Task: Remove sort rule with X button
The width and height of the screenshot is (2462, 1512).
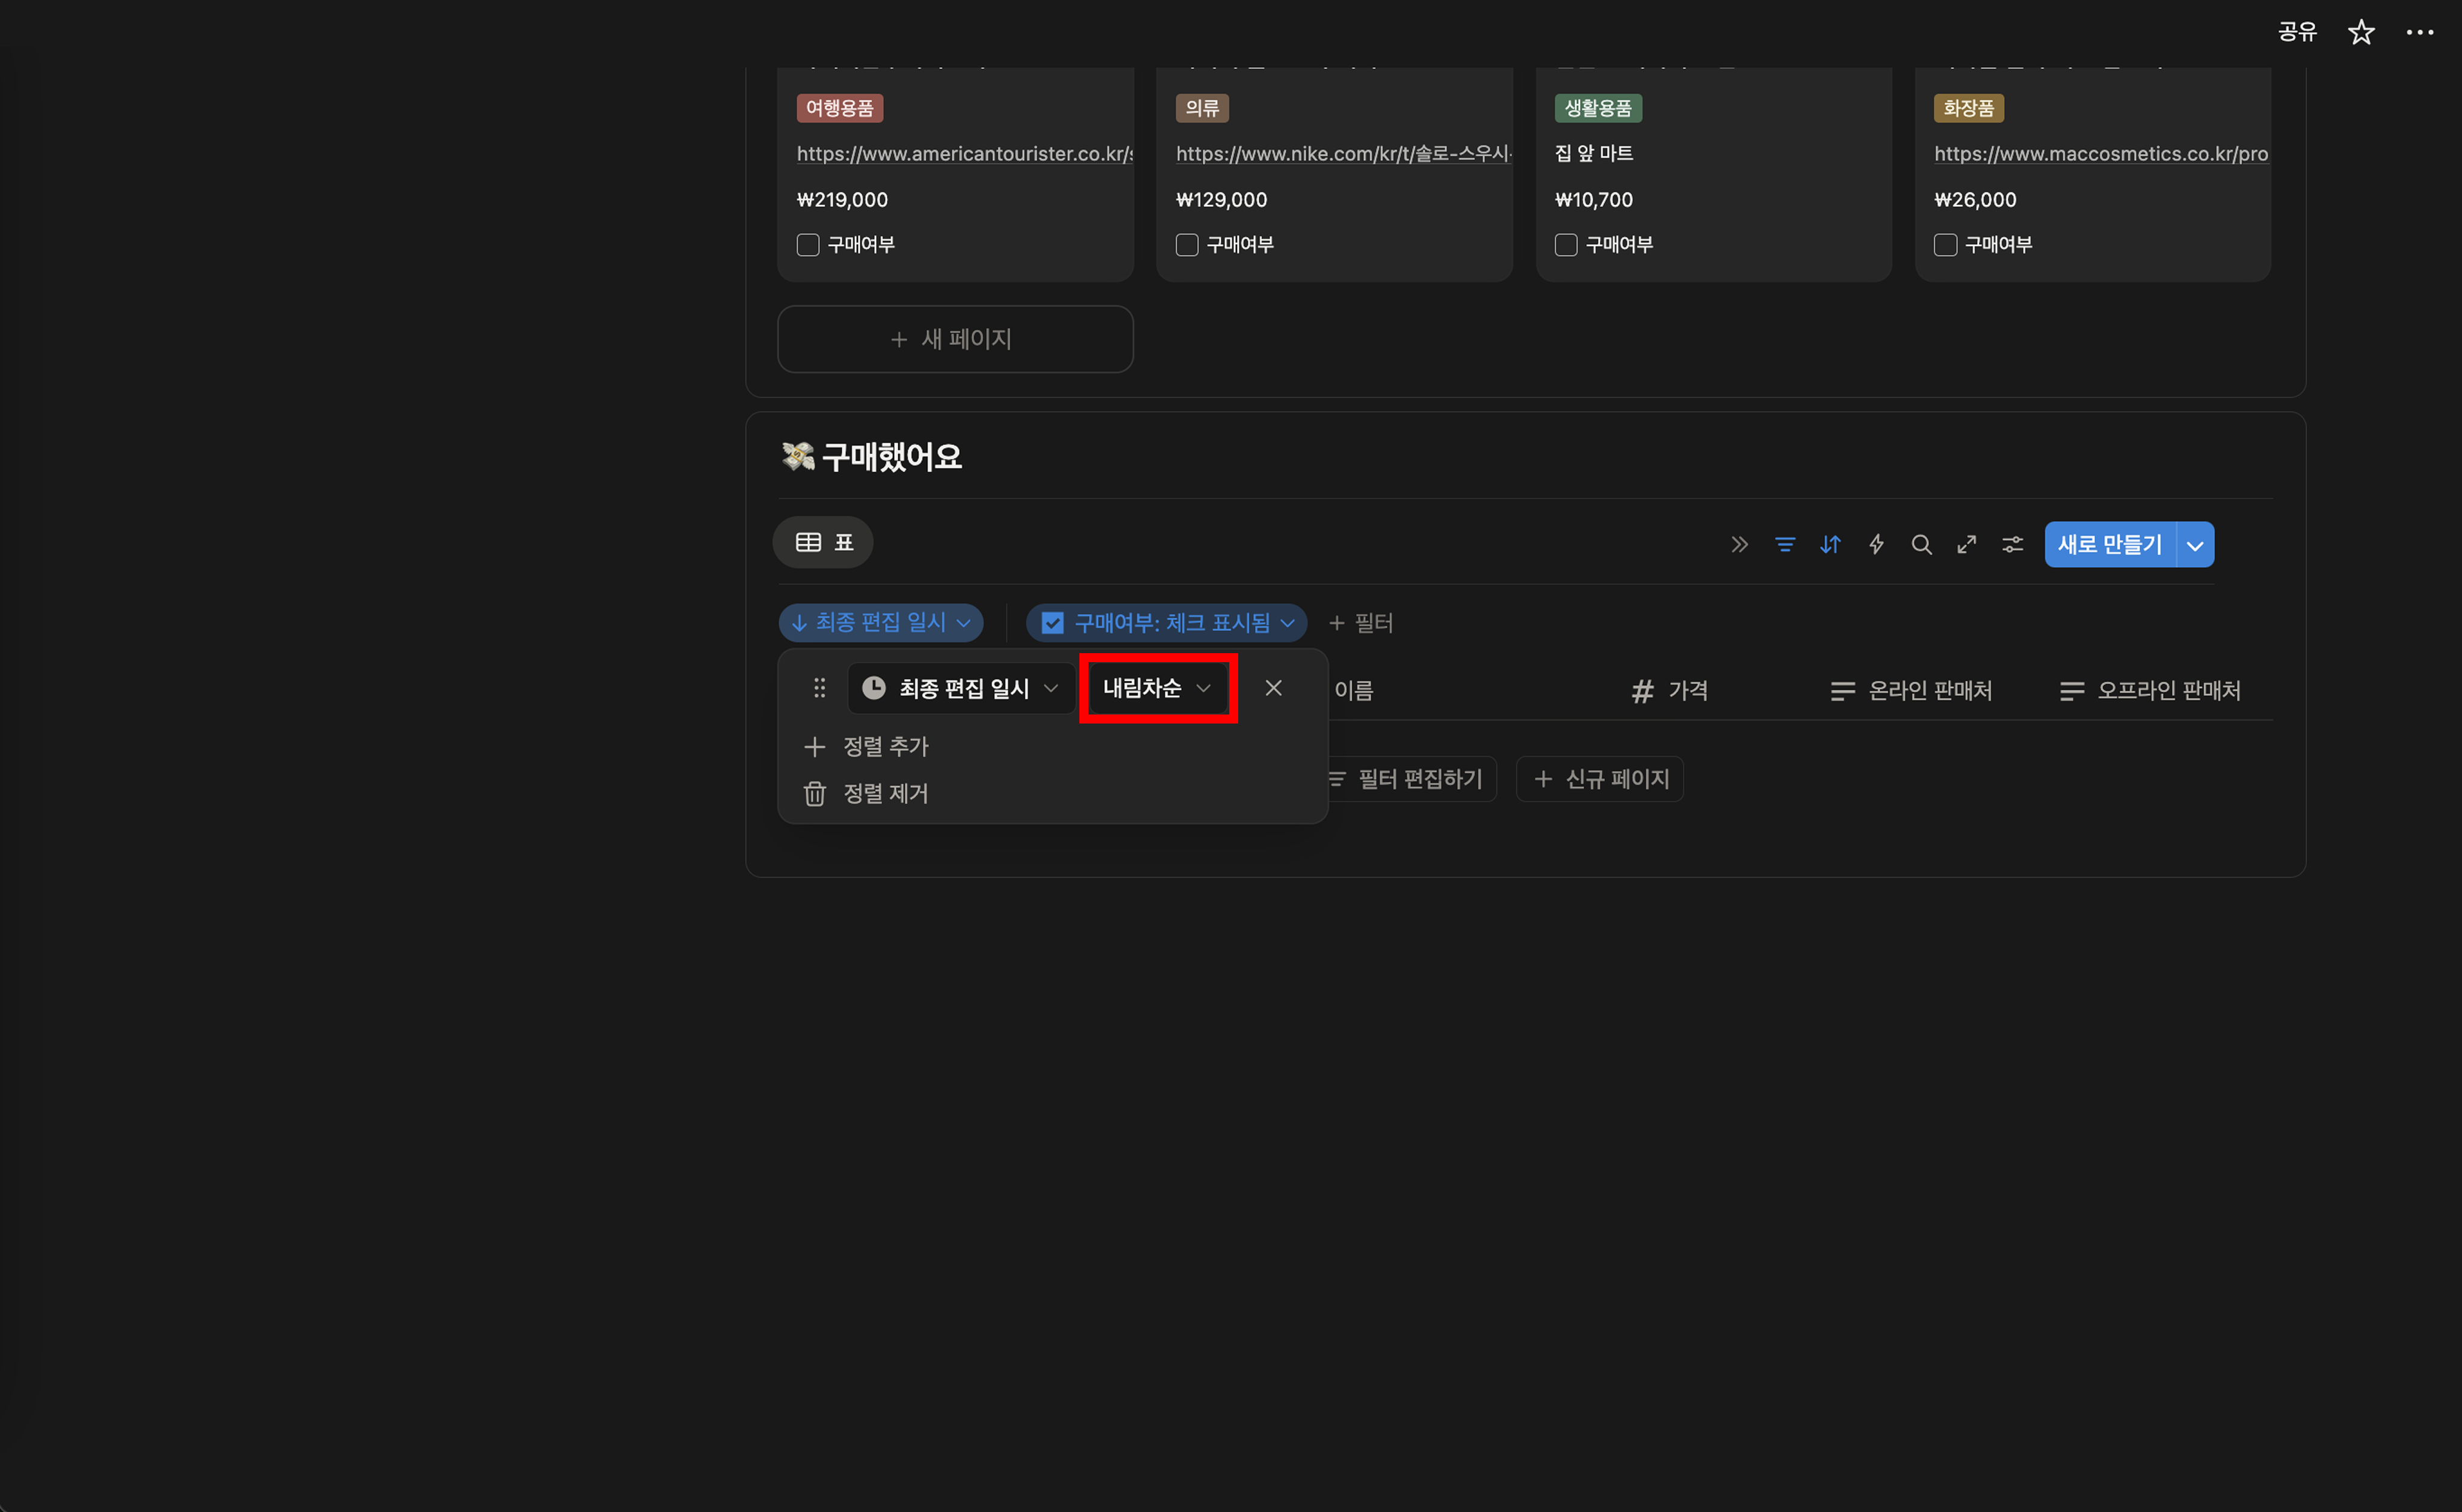Action: click(1274, 688)
